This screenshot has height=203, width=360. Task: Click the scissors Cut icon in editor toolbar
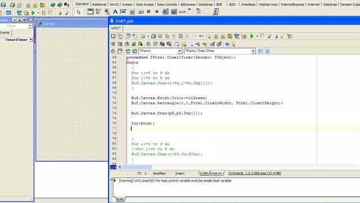tap(174, 36)
